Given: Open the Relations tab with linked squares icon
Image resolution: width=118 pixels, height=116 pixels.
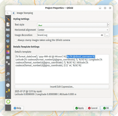Looking at the screenshot, I should pyautogui.click(x=8, y=63).
